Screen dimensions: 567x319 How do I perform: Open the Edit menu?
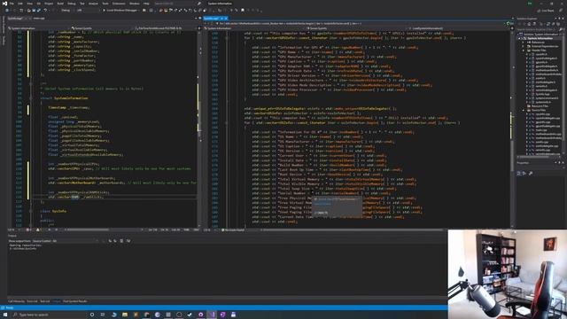tap(20, 4)
